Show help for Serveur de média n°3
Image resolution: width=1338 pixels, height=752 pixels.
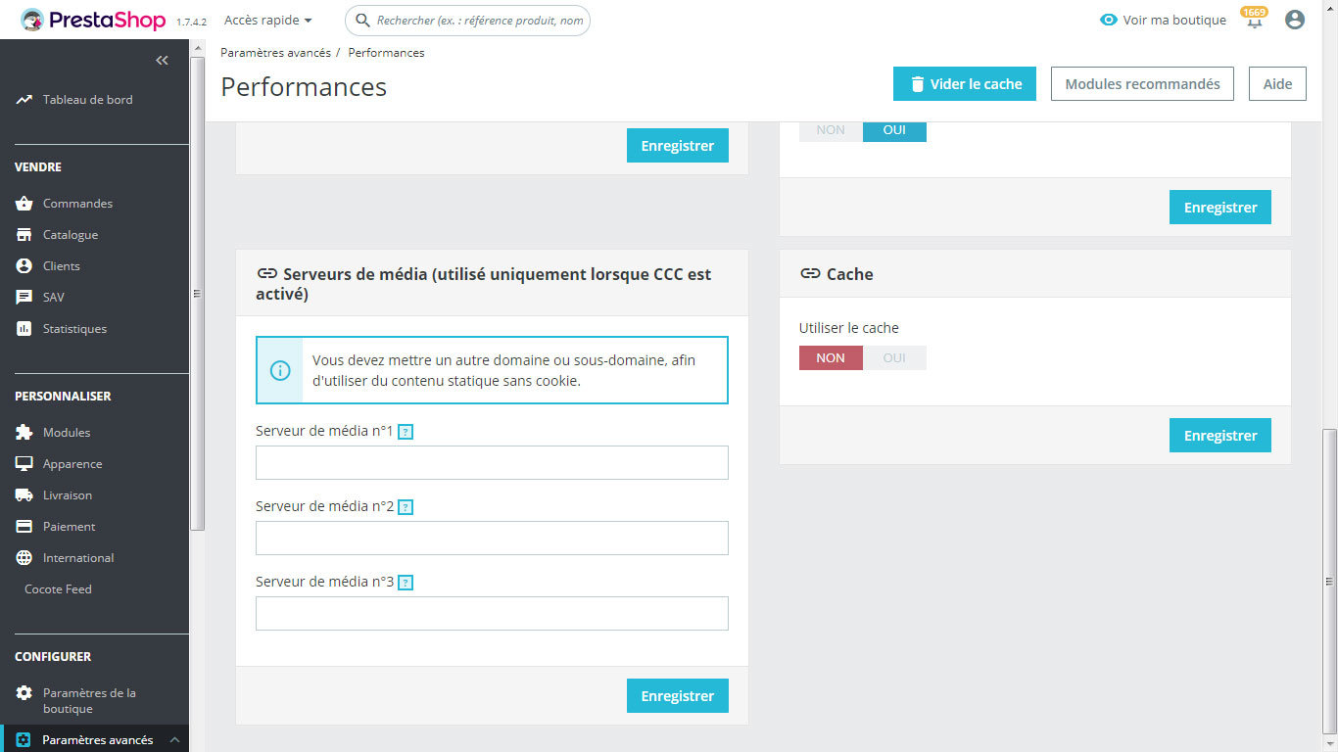click(406, 583)
